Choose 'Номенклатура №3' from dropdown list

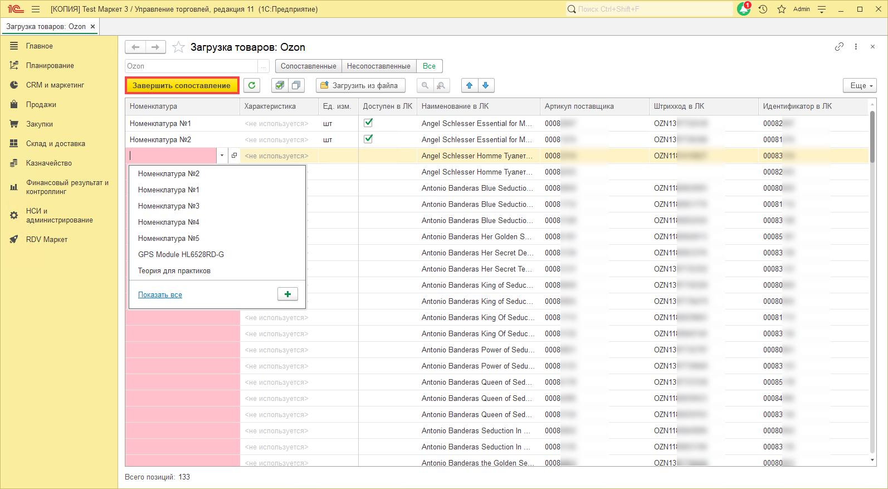(169, 206)
